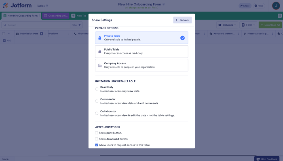Switch to the Onboarding Uni... tab
The image size is (283, 161).
coord(56,16)
